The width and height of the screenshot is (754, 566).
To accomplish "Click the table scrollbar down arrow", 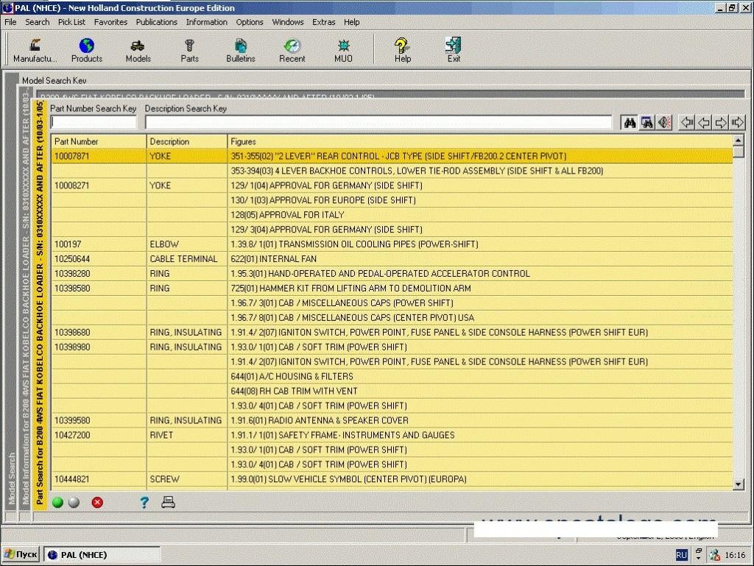I will (x=739, y=484).
